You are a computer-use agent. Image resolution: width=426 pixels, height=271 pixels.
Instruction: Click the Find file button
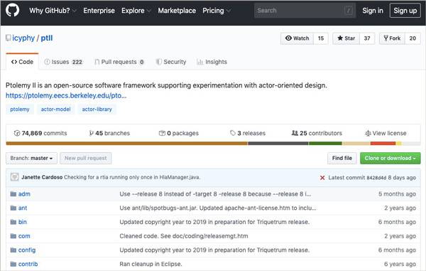(342, 158)
